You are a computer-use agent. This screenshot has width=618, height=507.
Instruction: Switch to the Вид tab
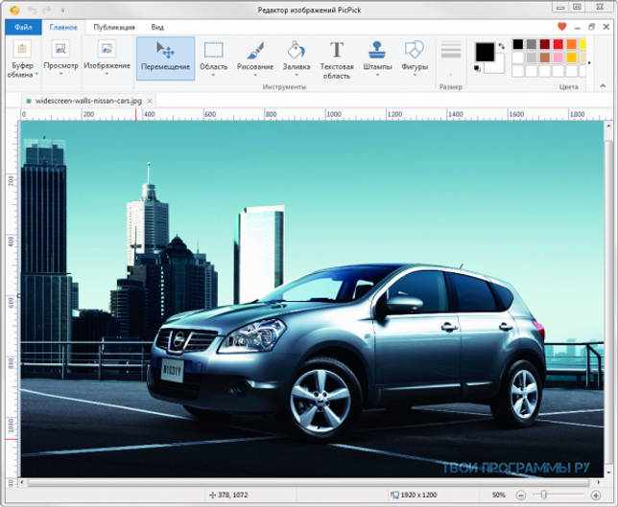157,27
